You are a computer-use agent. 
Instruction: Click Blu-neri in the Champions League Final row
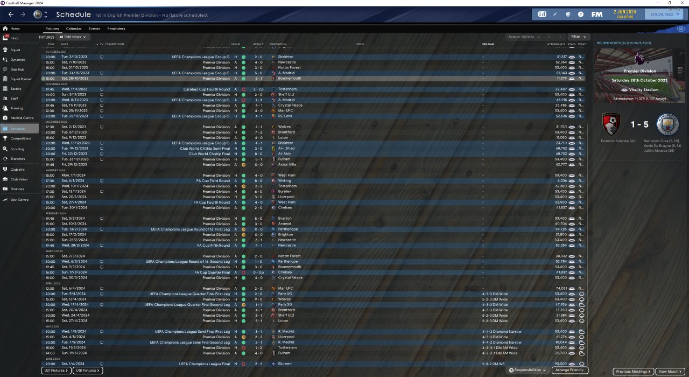[x=284, y=364]
